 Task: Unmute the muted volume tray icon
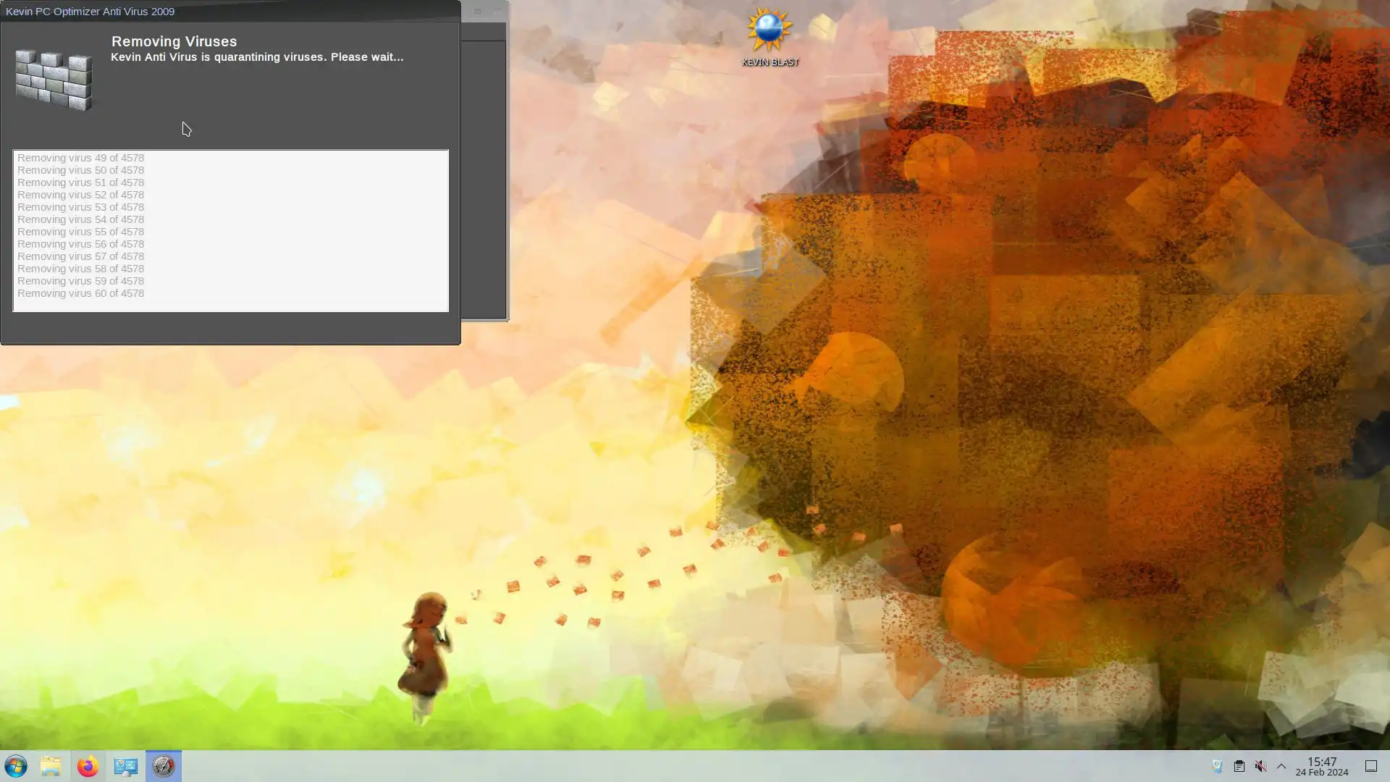point(1260,766)
